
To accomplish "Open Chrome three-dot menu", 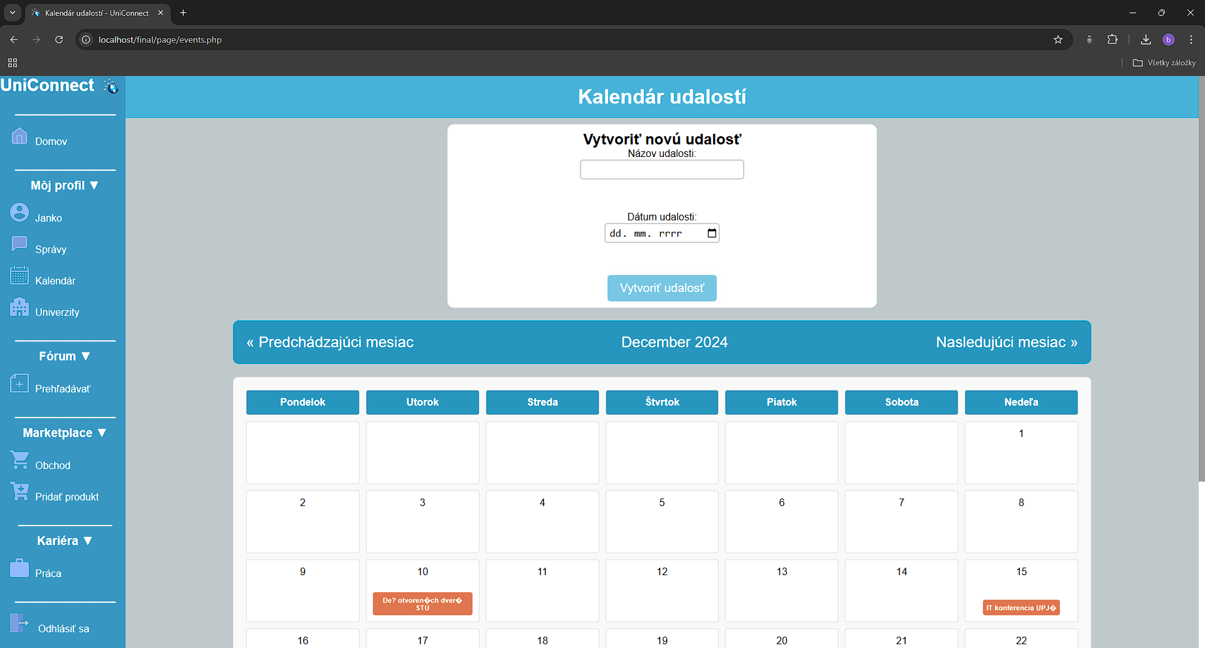I will pyautogui.click(x=1191, y=40).
